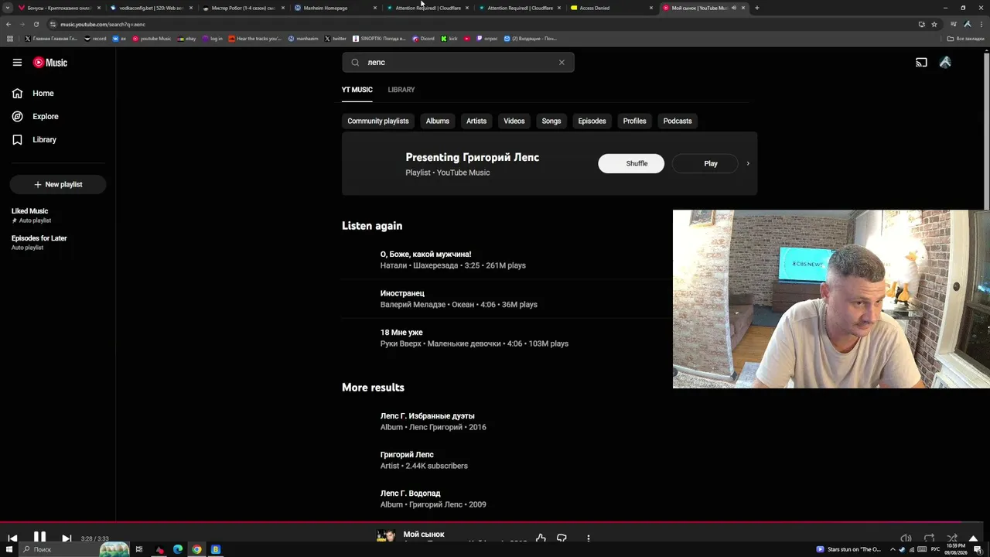The image size is (990, 557).
Task: Filter results by Videos
Action: tap(514, 121)
